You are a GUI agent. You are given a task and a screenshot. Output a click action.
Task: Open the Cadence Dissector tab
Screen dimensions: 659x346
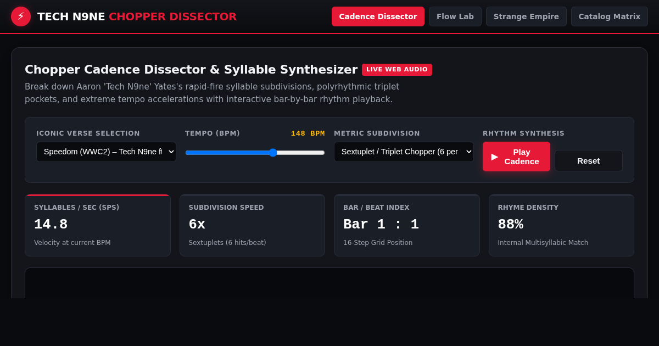click(378, 16)
